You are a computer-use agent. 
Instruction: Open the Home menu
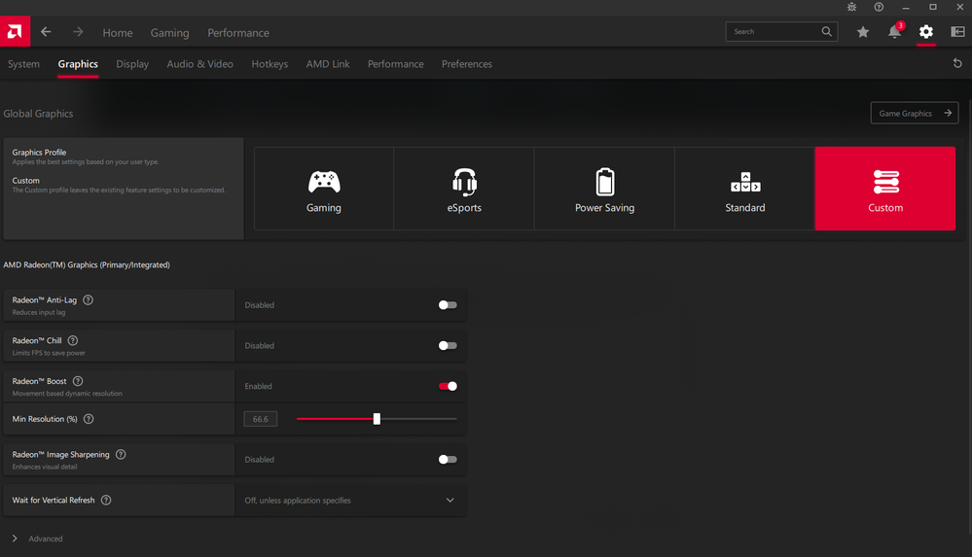click(x=118, y=33)
